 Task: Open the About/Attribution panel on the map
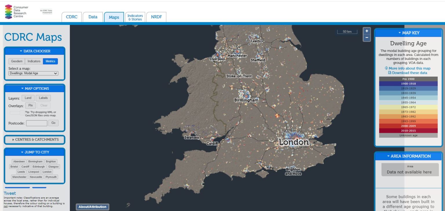(92, 206)
